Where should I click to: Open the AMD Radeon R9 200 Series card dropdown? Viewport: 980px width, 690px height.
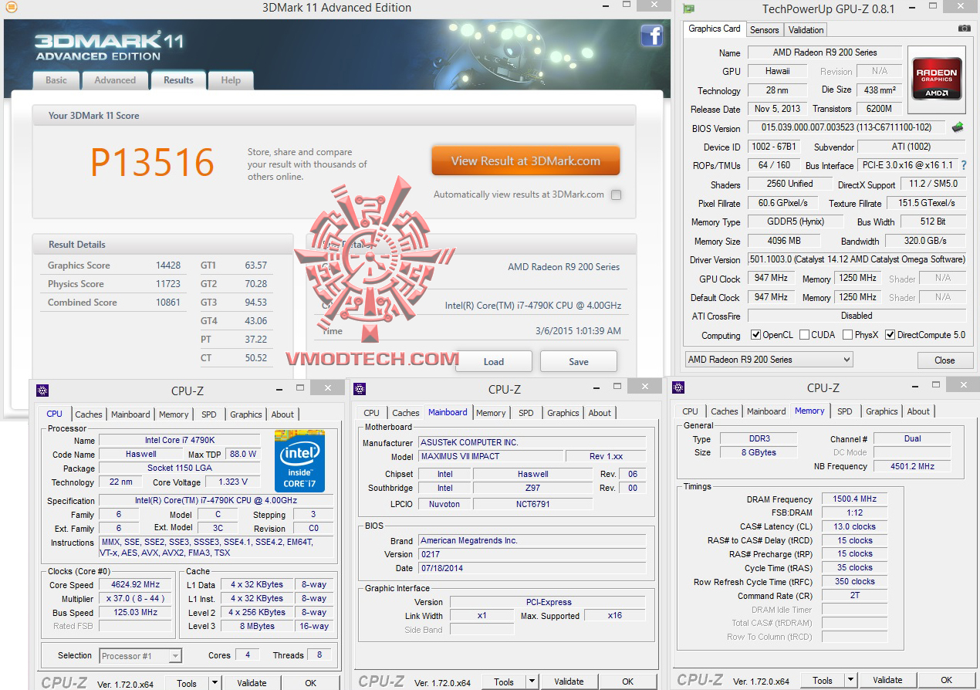coord(769,360)
